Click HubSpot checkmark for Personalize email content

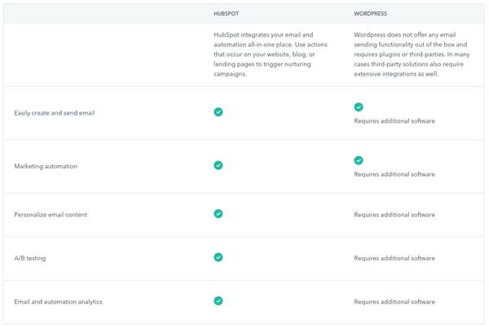[x=218, y=214]
